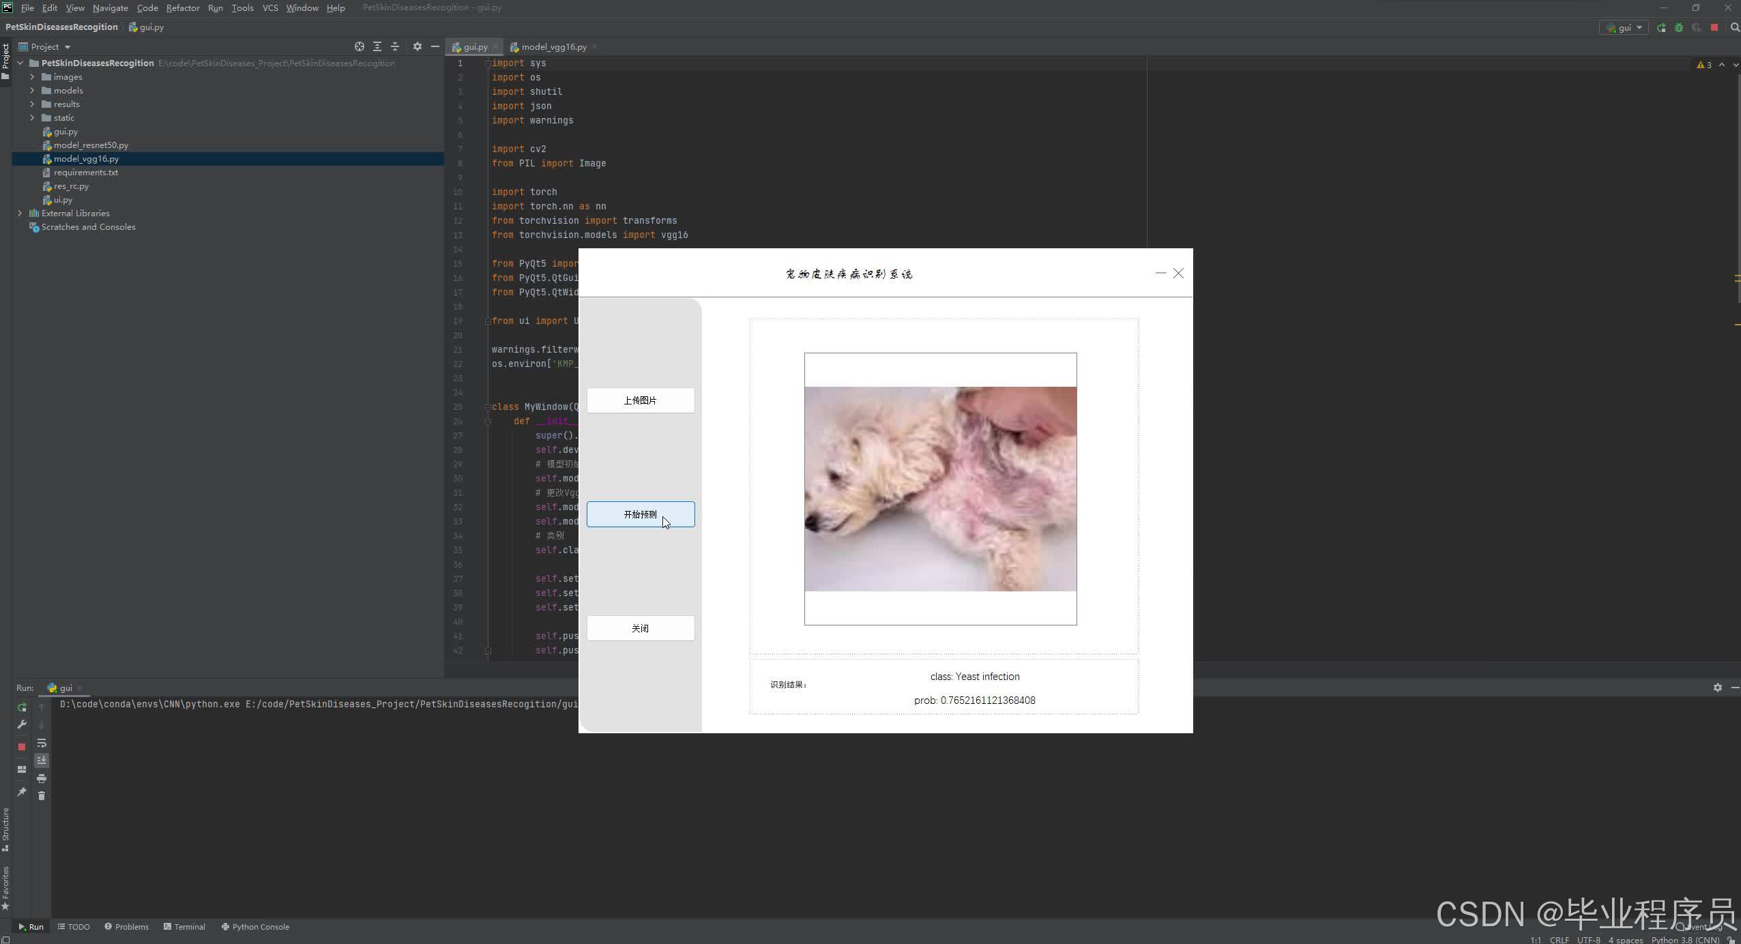The height and width of the screenshot is (944, 1741).
Task: Click the trash icon to clear Run output
Action: click(x=42, y=796)
